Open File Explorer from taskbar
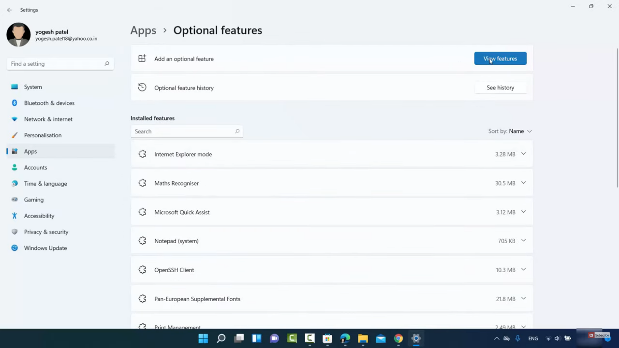 [x=363, y=338]
